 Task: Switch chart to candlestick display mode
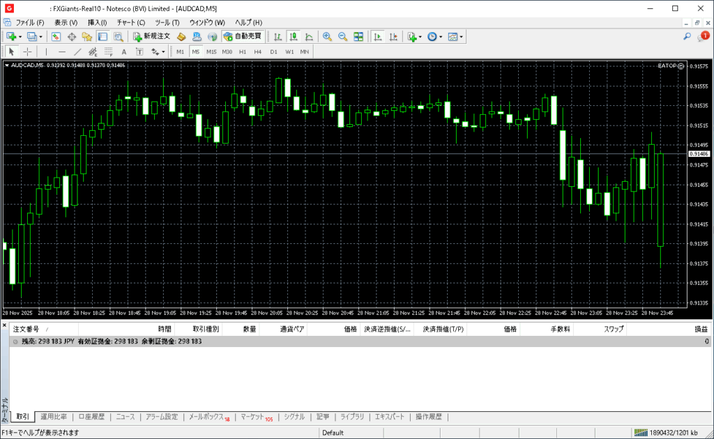pyautogui.click(x=293, y=36)
